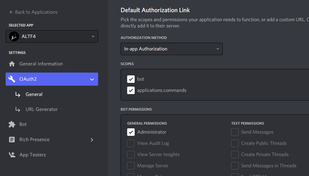The height and width of the screenshot is (176, 309).
Task: Click the App Testers person icon
Action: click(x=12, y=155)
